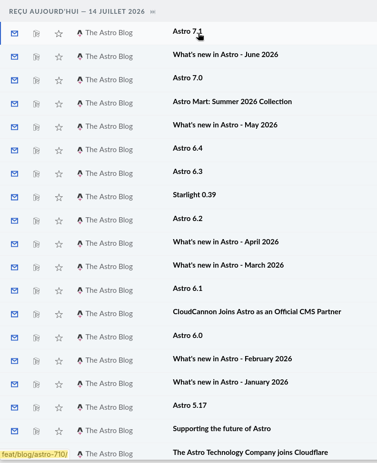377x463 pixels.
Task: Open The Astro Blog feed on Cloudflare row
Action: pos(105,454)
